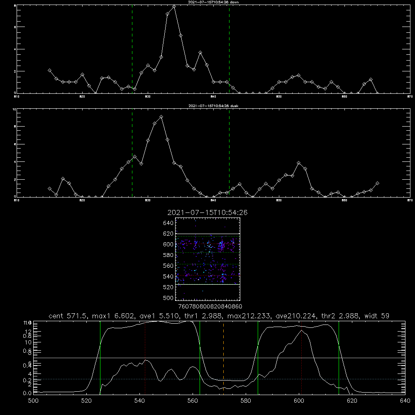The width and height of the screenshot is (415, 415).
Task: Select the secondary dawn peak diamond near 838
Action: pyautogui.click(x=200, y=53)
